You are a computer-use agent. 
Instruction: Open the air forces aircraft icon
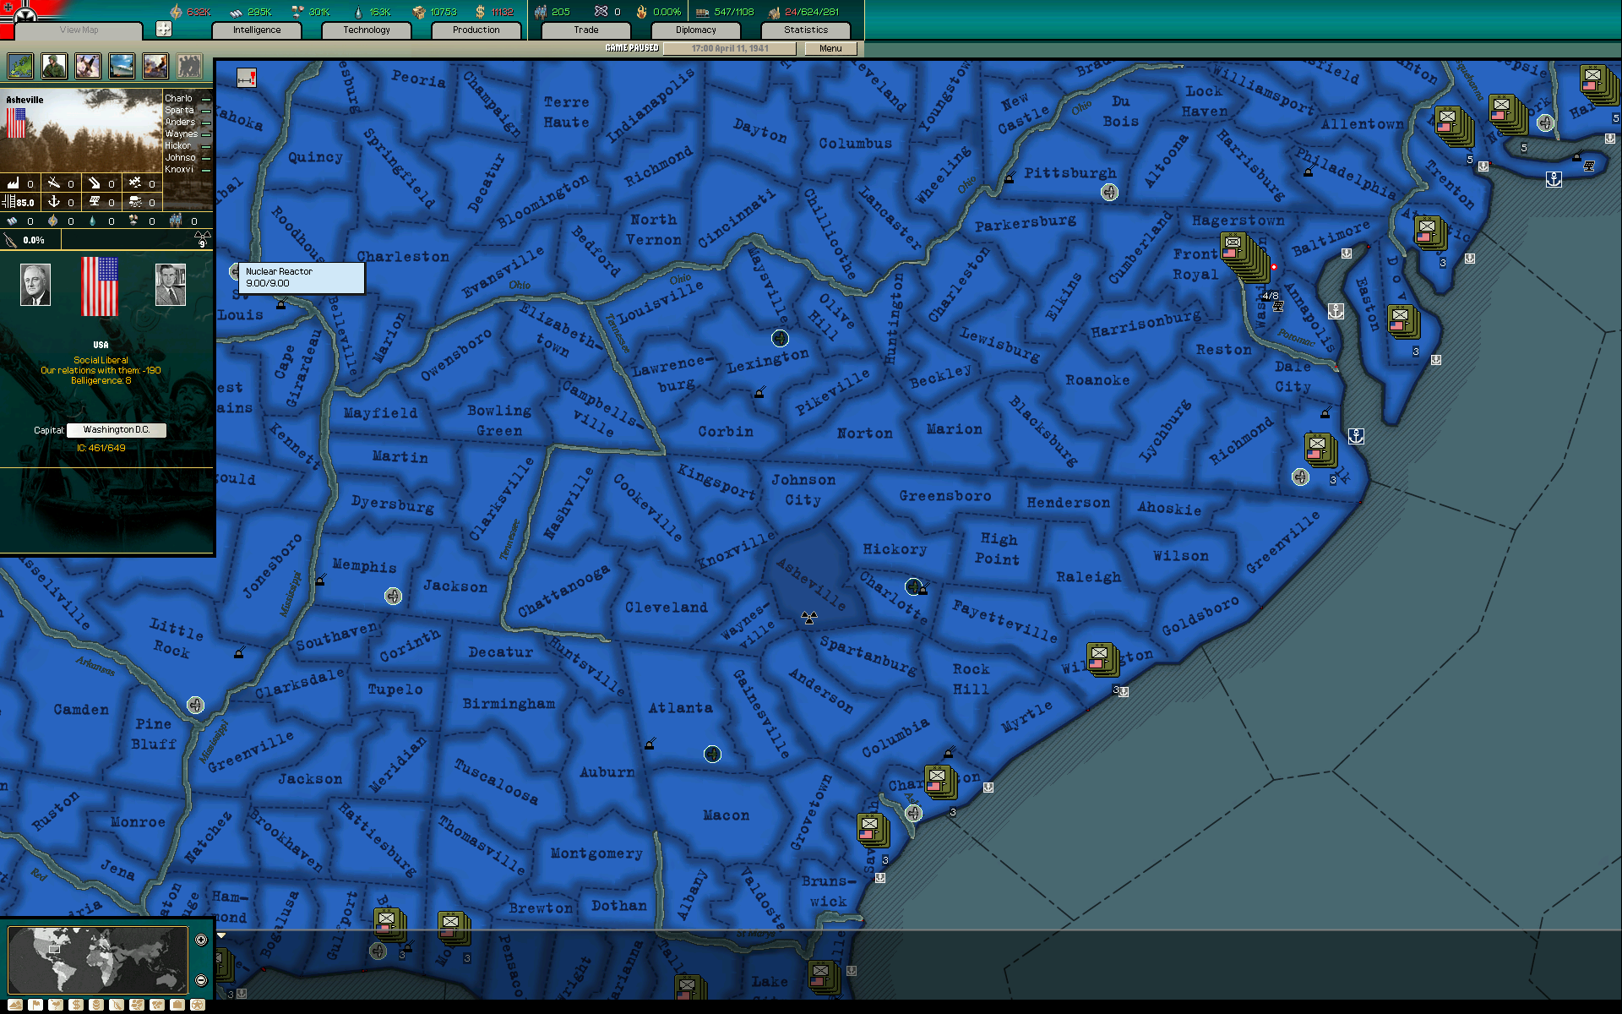(x=88, y=66)
